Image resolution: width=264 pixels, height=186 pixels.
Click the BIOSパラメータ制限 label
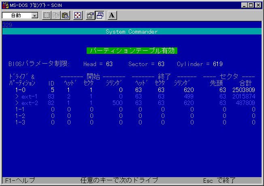(39, 64)
